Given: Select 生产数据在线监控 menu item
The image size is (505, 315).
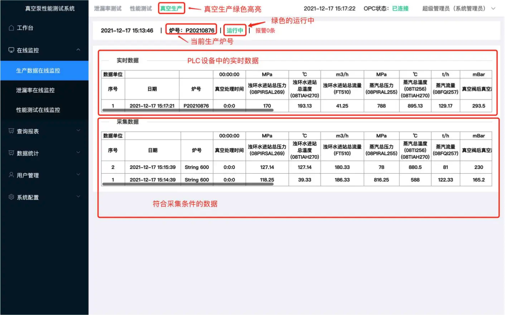Looking at the screenshot, I should coord(44,71).
